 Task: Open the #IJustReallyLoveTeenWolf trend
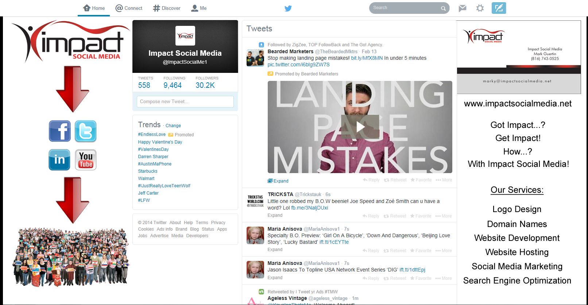coord(164,186)
